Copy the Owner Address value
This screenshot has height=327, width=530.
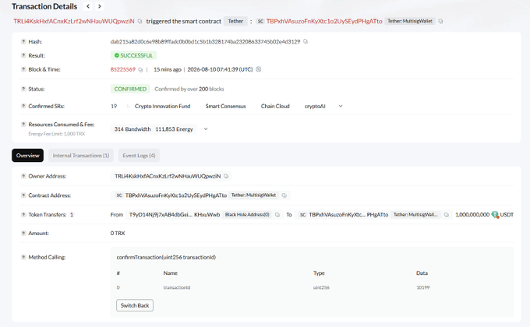click(226, 176)
